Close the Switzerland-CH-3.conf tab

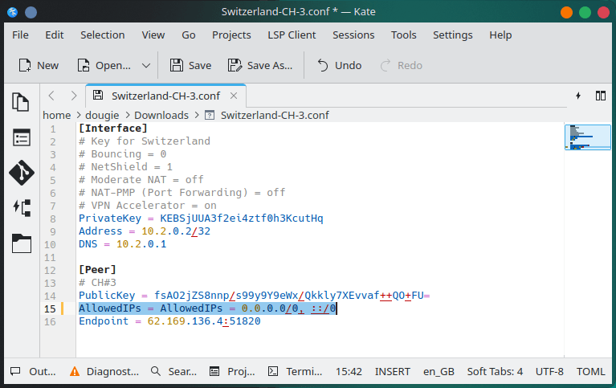tap(234, 96)
